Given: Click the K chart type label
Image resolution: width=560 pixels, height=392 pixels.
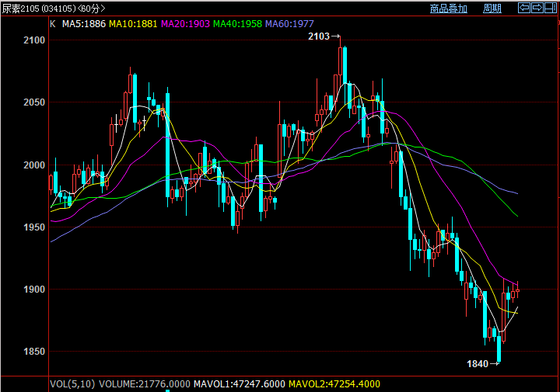Looking at the screenshot, I should tap(53, 24).
